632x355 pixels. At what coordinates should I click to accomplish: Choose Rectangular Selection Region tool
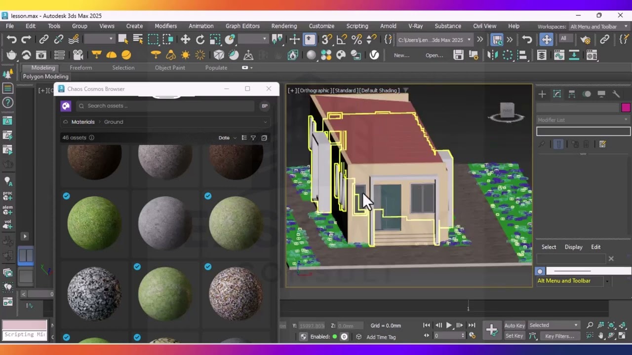(x=153, y=40)
